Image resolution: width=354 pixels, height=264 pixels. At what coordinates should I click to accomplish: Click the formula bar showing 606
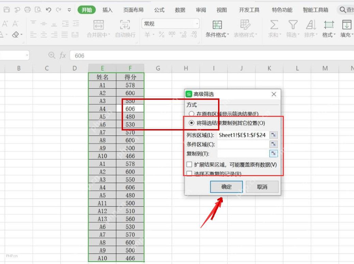coord(212,56)
